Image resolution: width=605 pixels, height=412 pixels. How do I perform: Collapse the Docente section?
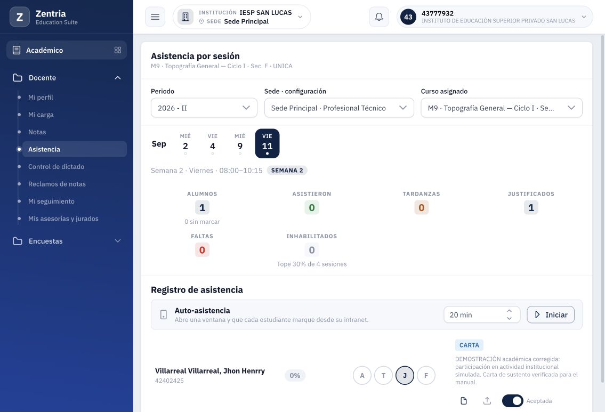pos(118,77)
